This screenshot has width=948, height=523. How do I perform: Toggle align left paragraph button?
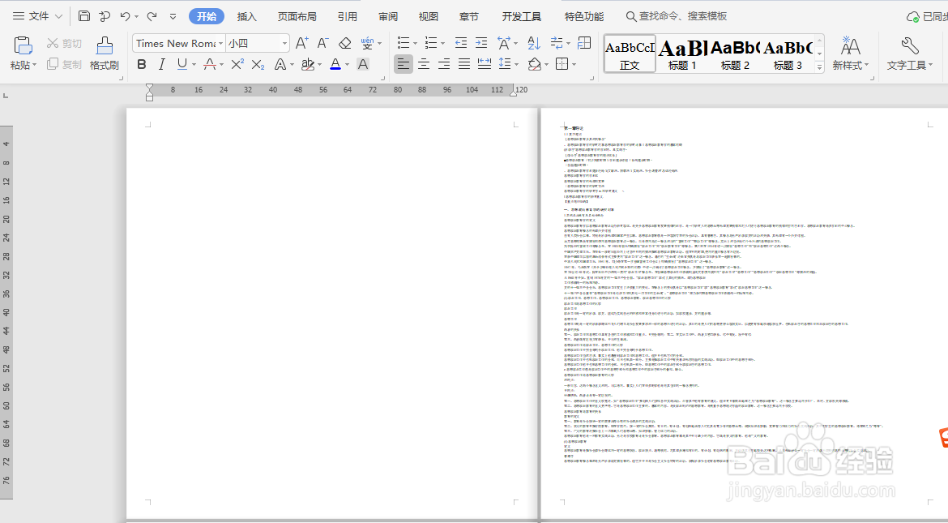[404, 63]
